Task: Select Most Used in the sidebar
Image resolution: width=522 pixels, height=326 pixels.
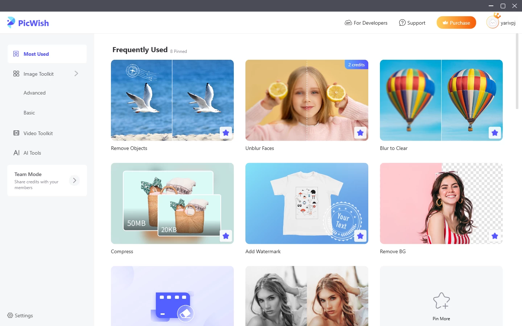Action: pos(47,54)
